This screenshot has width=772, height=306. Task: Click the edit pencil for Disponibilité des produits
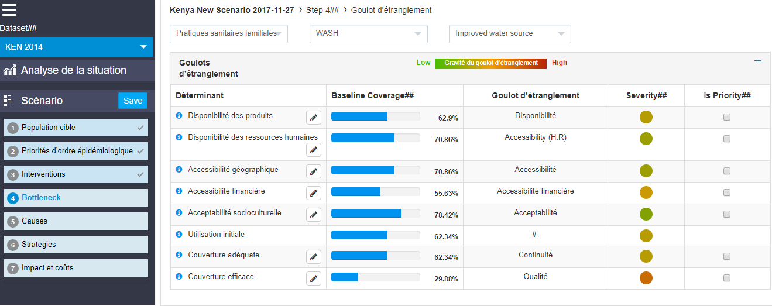point(314,118)
